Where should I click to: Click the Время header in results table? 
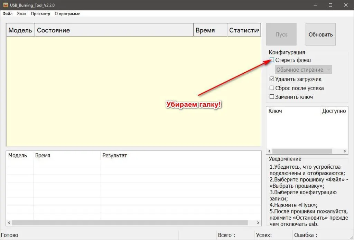click(x=67, y=155)
